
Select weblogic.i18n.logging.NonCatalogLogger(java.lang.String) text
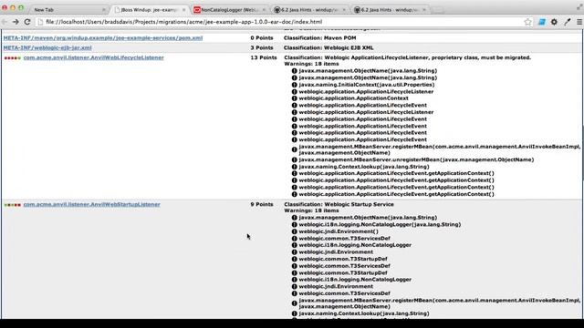380,224
